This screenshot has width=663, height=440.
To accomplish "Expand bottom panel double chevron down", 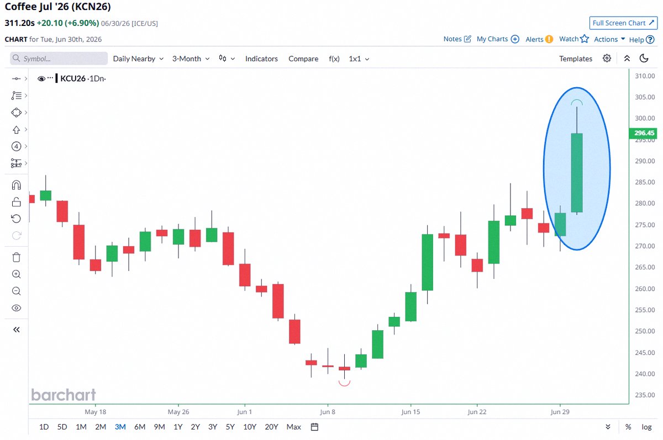I will pos(608,427).
